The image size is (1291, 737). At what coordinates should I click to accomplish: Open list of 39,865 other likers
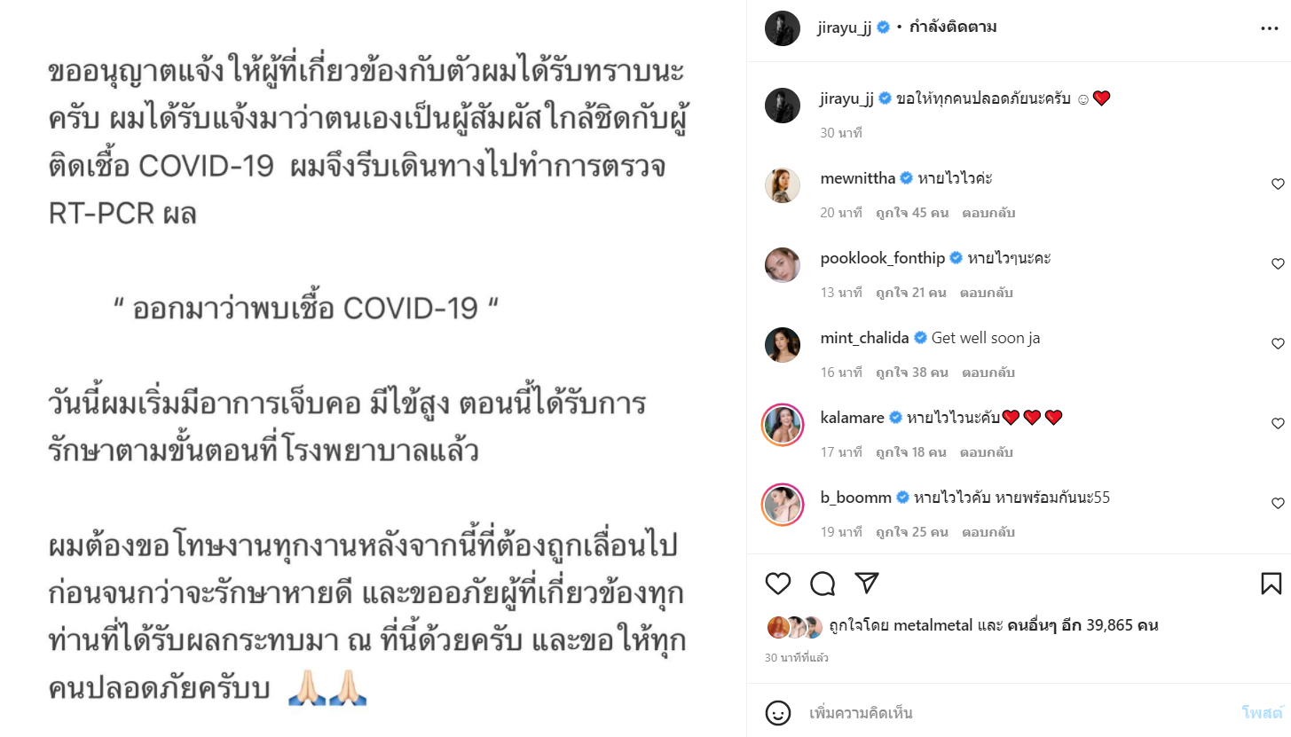click(x=1082, y=625)
